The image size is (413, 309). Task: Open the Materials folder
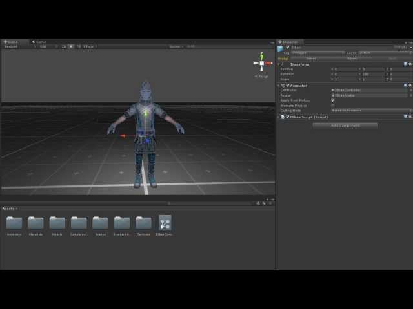tap(35, 223)
